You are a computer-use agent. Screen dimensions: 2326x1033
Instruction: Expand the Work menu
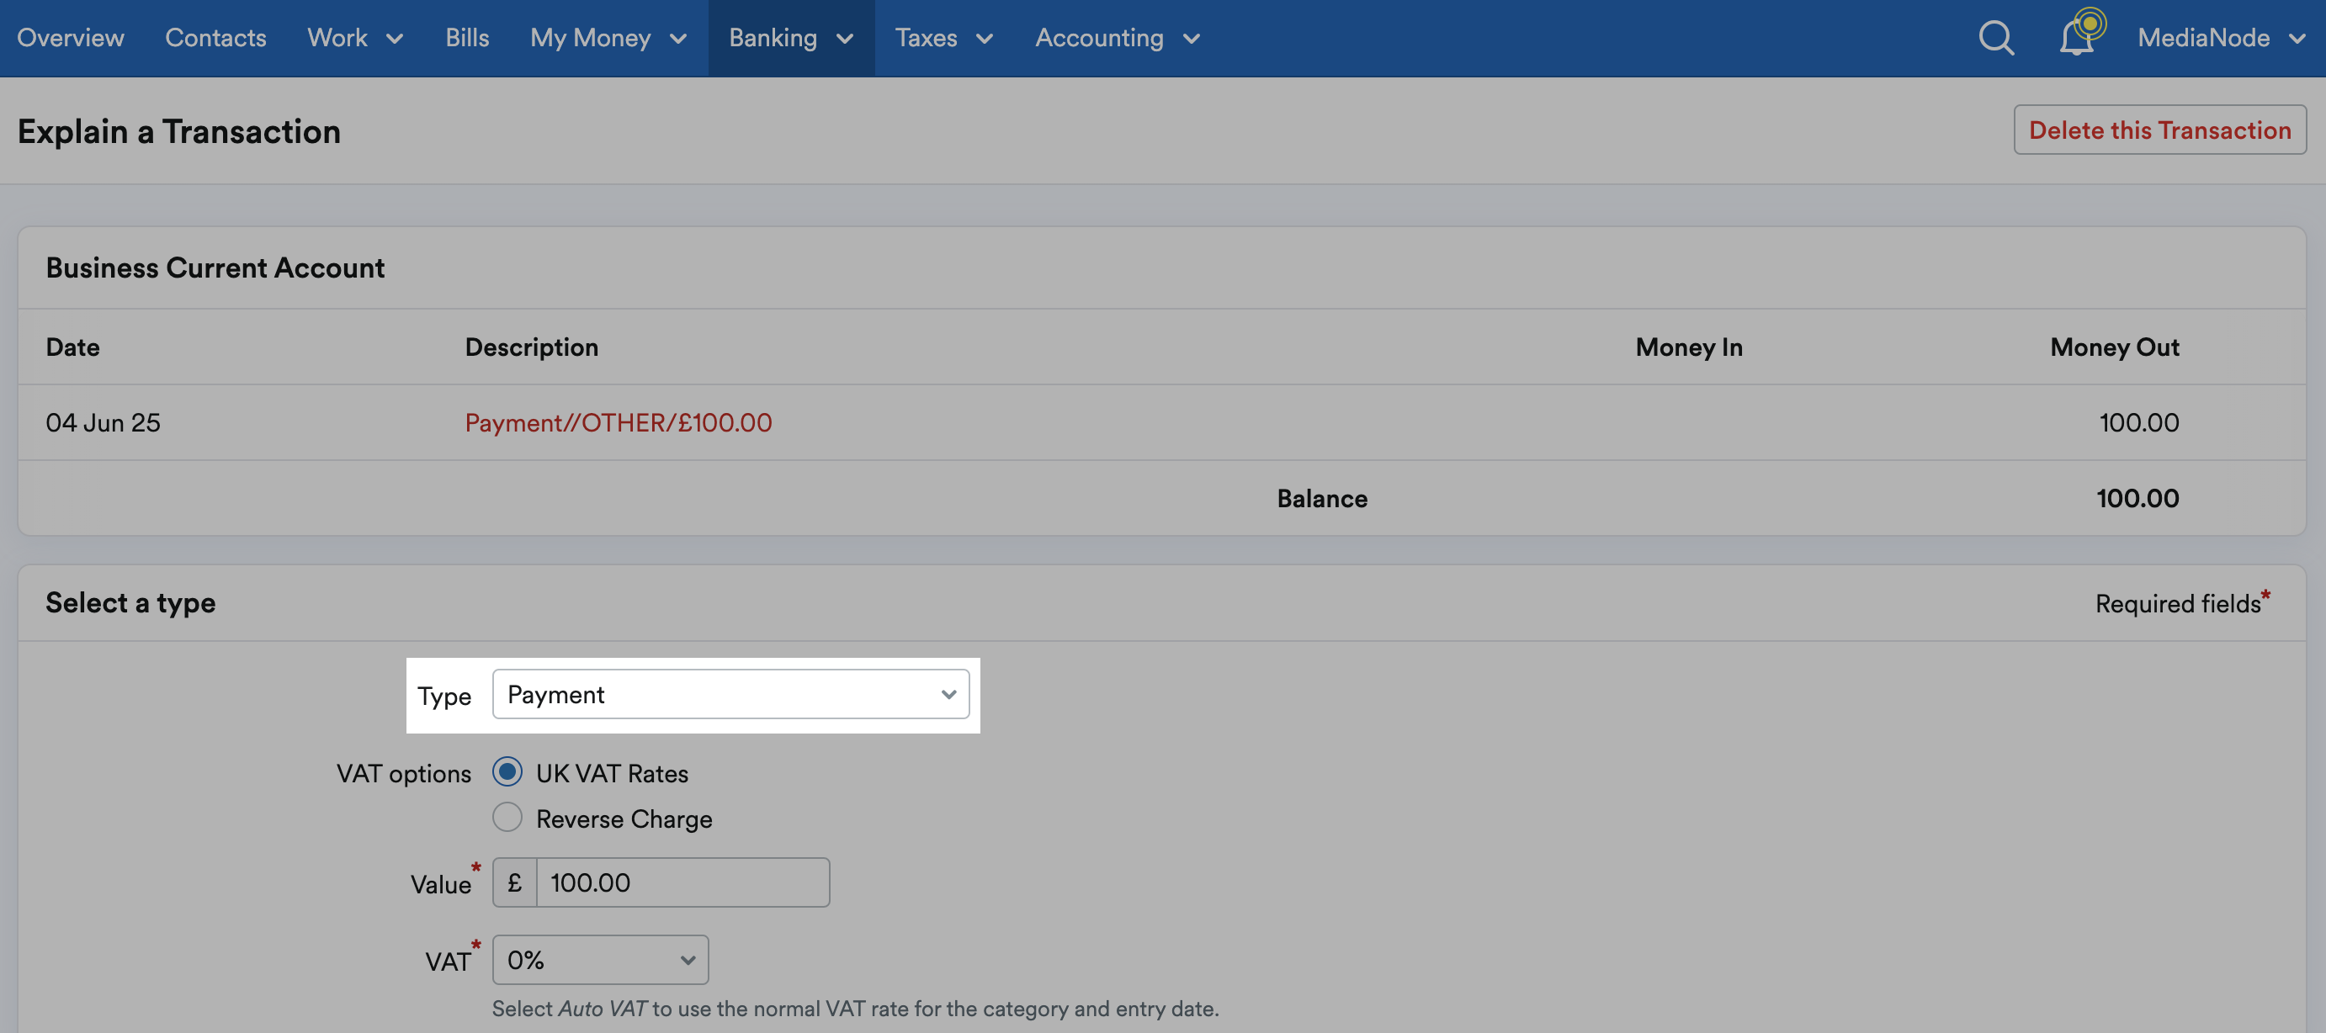[355, 38]
